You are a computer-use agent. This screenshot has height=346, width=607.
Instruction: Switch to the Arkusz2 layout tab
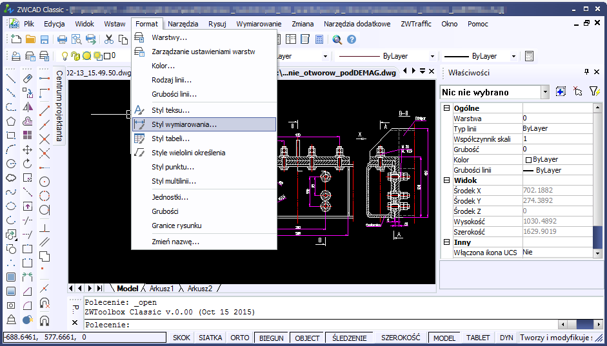[200, 289]
